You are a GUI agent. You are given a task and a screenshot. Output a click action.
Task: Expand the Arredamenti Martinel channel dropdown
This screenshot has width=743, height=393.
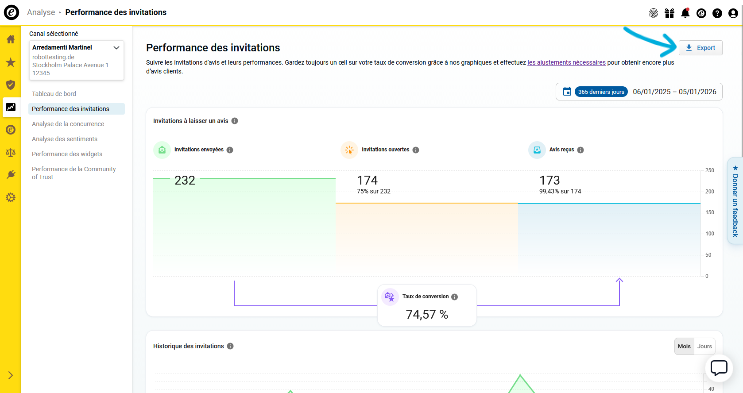116,48
